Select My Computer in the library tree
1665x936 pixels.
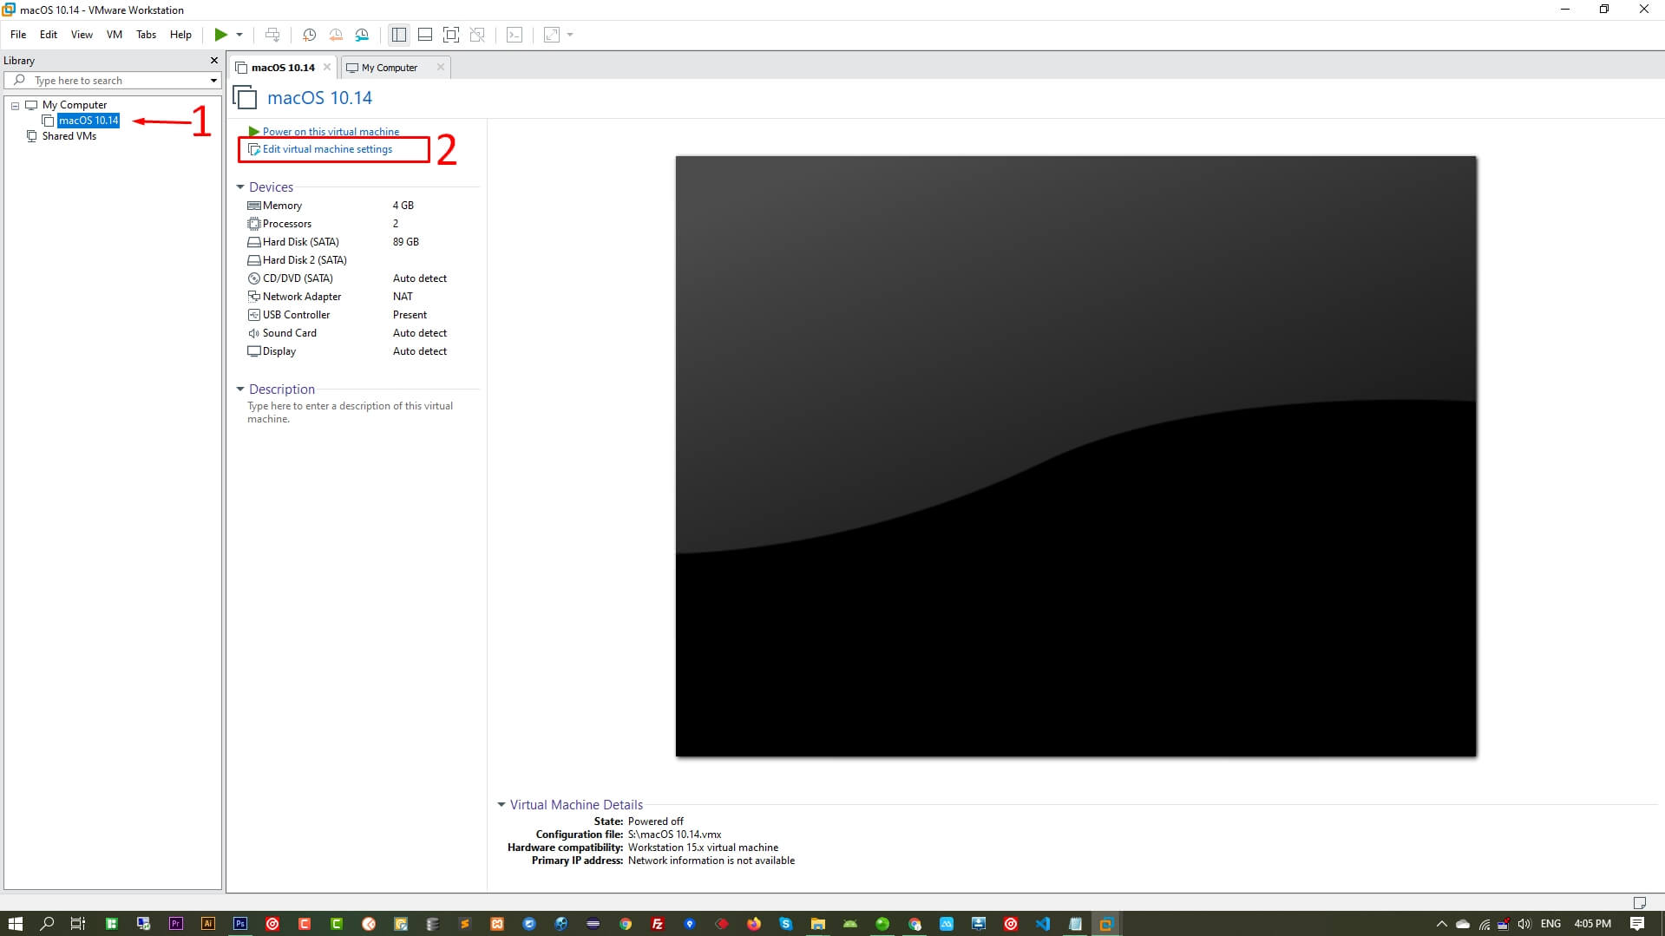click(75, 105)
